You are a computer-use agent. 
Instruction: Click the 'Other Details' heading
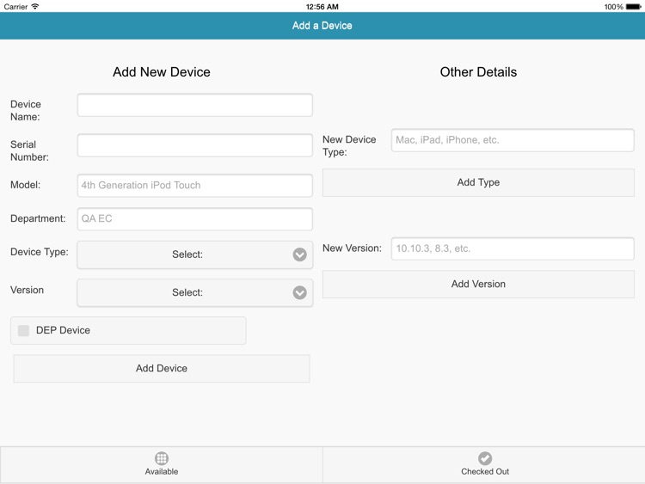478,72
